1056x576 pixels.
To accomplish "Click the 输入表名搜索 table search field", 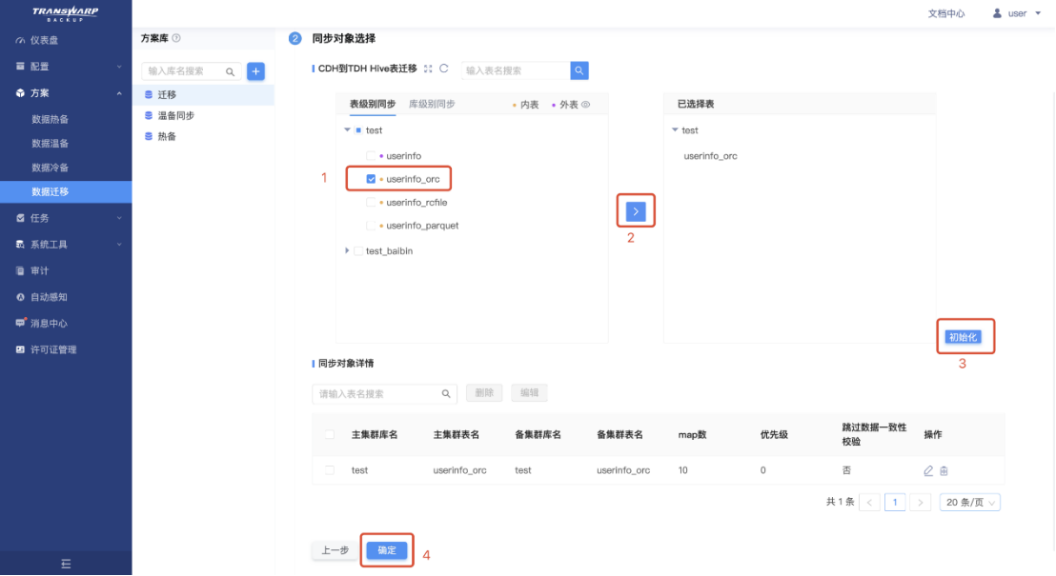I will point(516,70).
